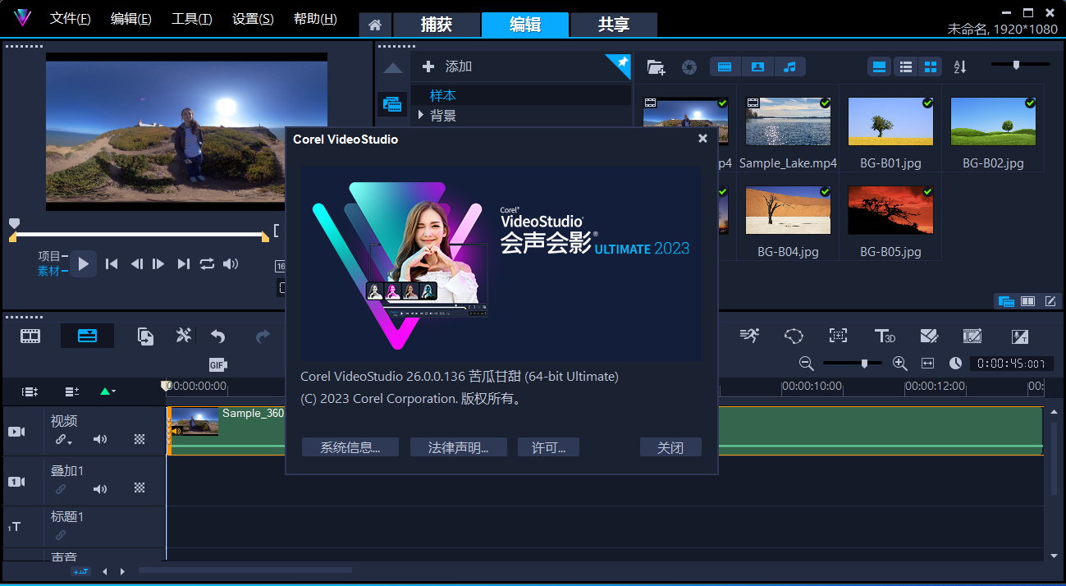Click the import media folder icon
The height and width of the screenshot is (586, 1066).
point(656,67)
